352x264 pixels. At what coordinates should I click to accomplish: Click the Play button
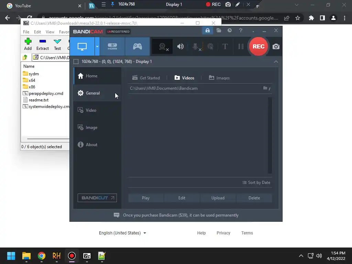146,198
